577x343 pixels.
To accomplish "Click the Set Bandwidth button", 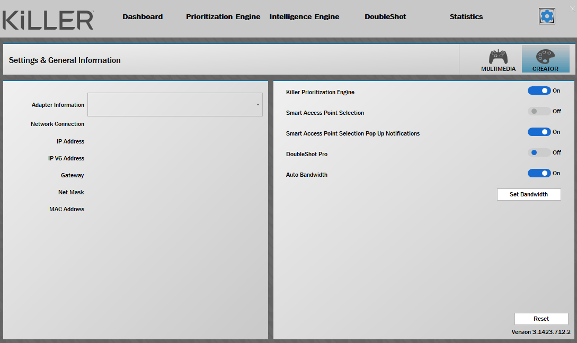I will pos(529,194).
